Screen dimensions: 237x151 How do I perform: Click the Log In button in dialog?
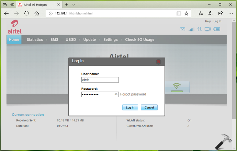pyautogui.click(x=130, y=108)
